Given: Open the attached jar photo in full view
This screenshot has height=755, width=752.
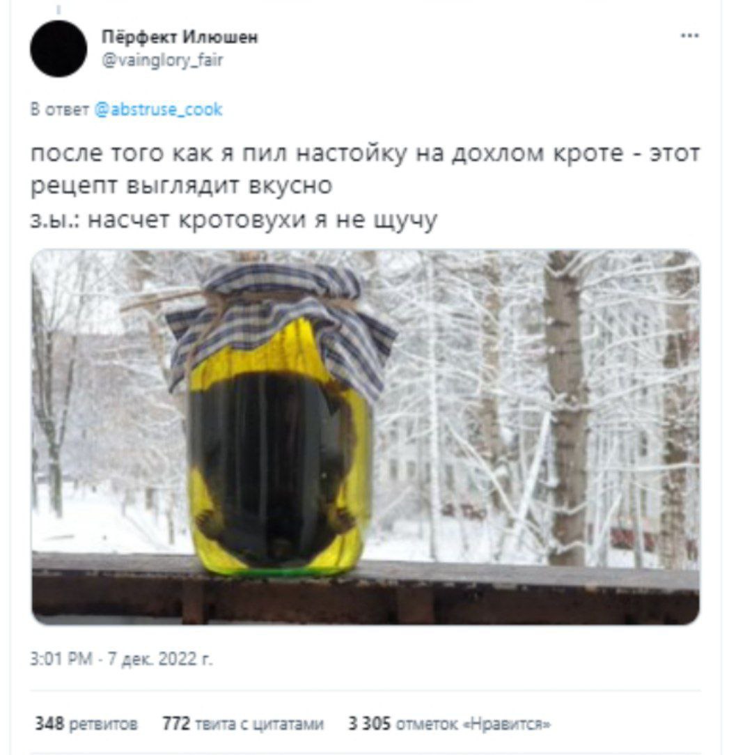Looking at the screenshot, I should [366, 437].
